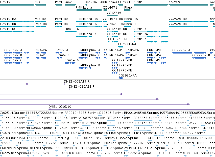Image resolution: width=215 pixels, height=157 pixels.
Task: Select the CG2519-PB protein label
Action: point(13,55)
